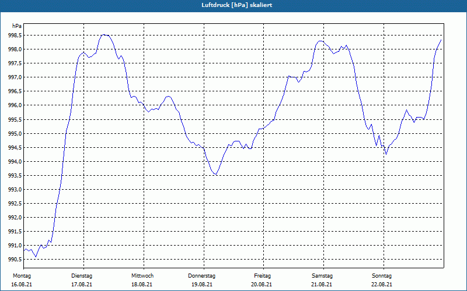Click the date 16.08.21
Image resolution: width=467 pixels, height=291 pixels.
click(22, 285)
